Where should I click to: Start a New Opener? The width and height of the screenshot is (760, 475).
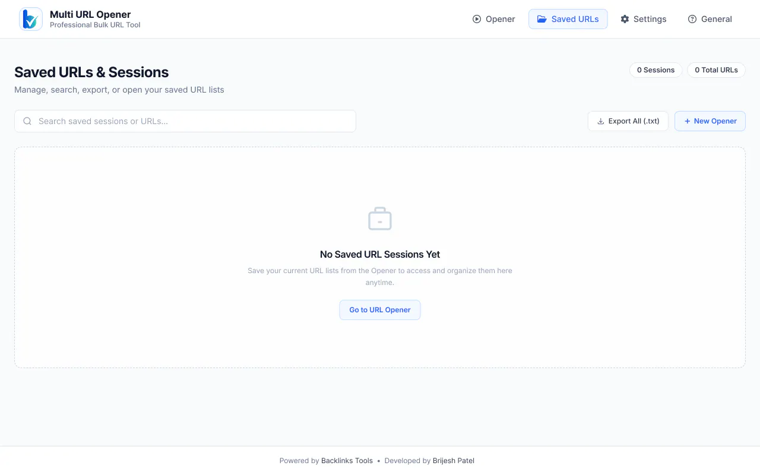pyautogui.click(x=710, y=121)
